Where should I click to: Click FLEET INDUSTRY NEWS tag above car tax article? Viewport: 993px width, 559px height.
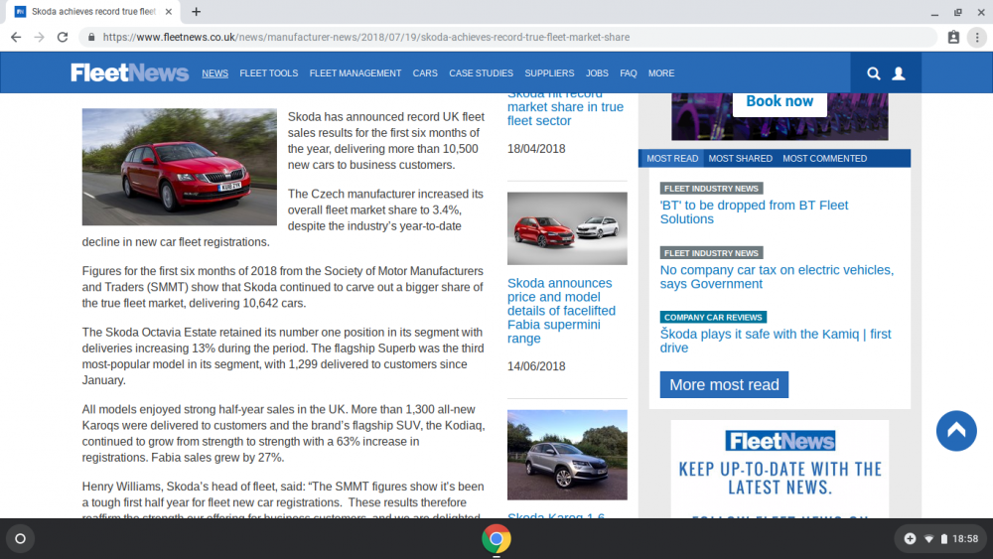711,253
